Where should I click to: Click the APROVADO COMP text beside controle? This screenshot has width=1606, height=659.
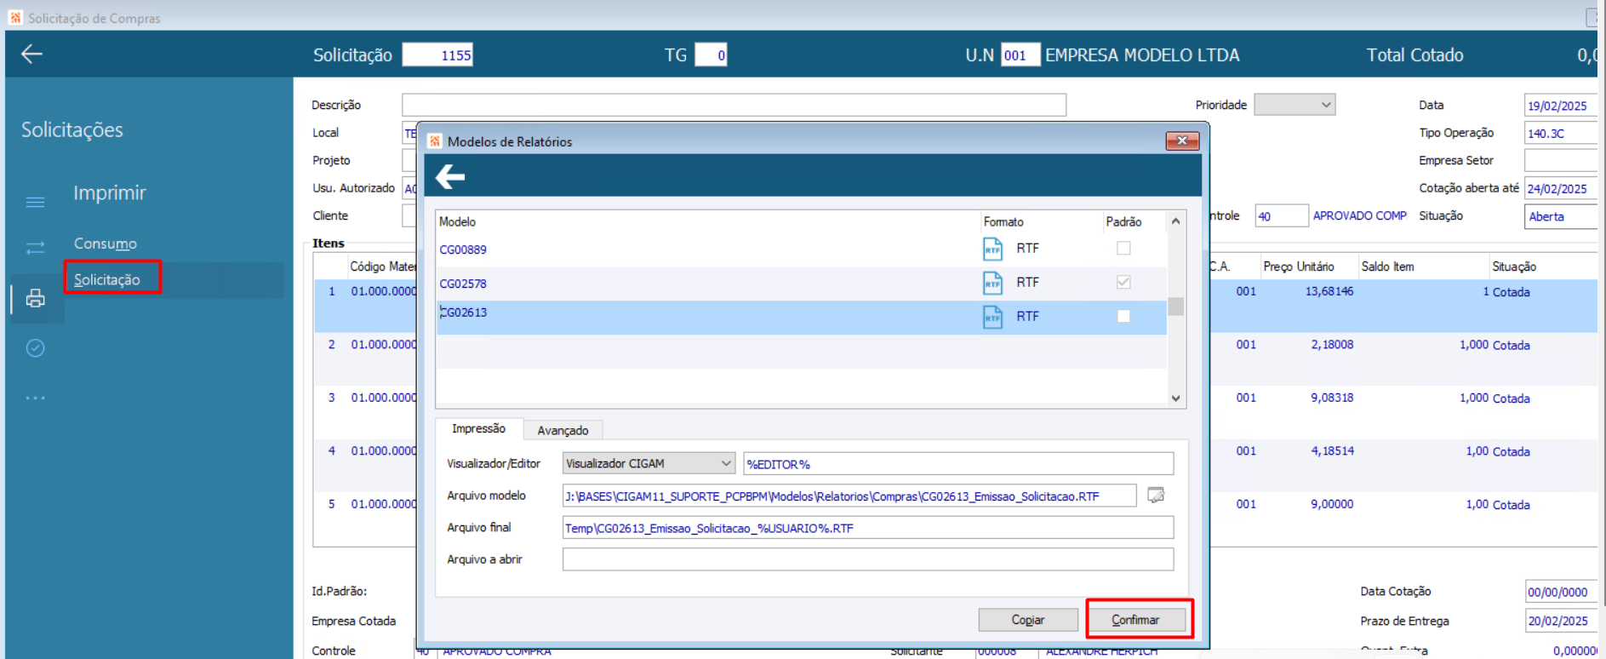click(x=1359, y=216)
